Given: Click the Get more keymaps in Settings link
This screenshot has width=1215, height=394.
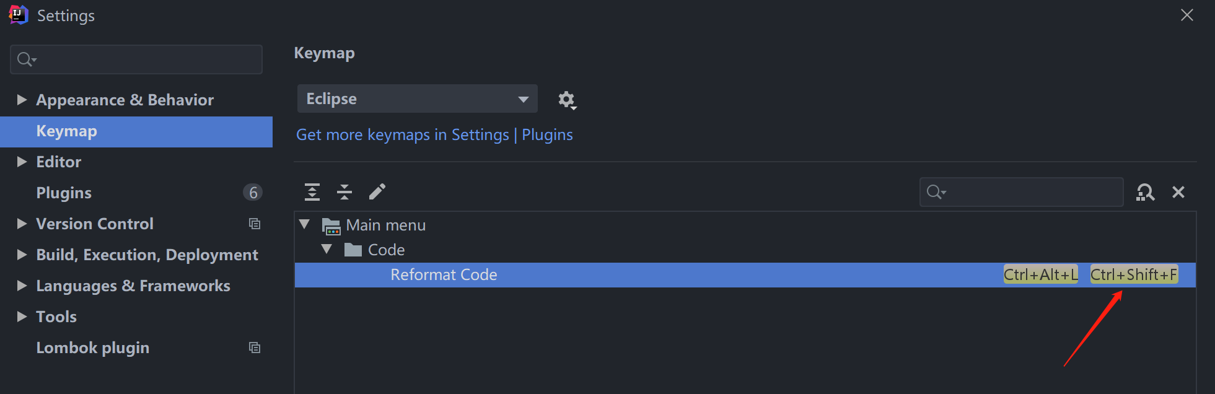Looking at the screenshot, I should click(403, 134).
